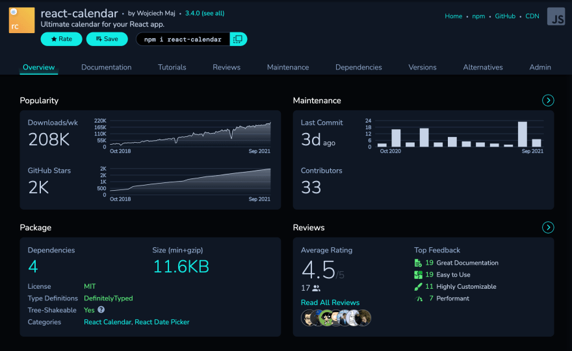Image resolution: width=572 pixels, height=351 pixels.
Task: Click the npm i react-calendar command field
Action: tap(183, 40)
